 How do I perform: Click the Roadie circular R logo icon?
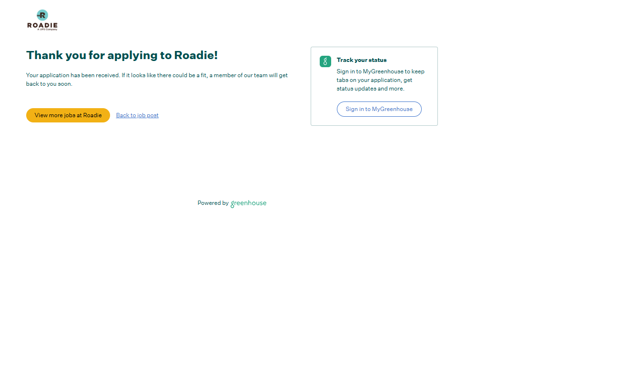tap(42, 15)
